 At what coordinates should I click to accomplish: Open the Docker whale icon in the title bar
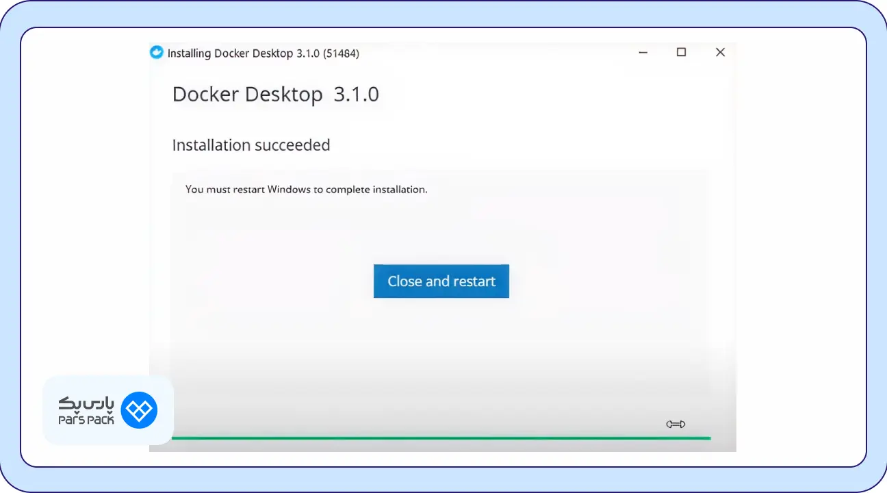[x=157, y=53]
